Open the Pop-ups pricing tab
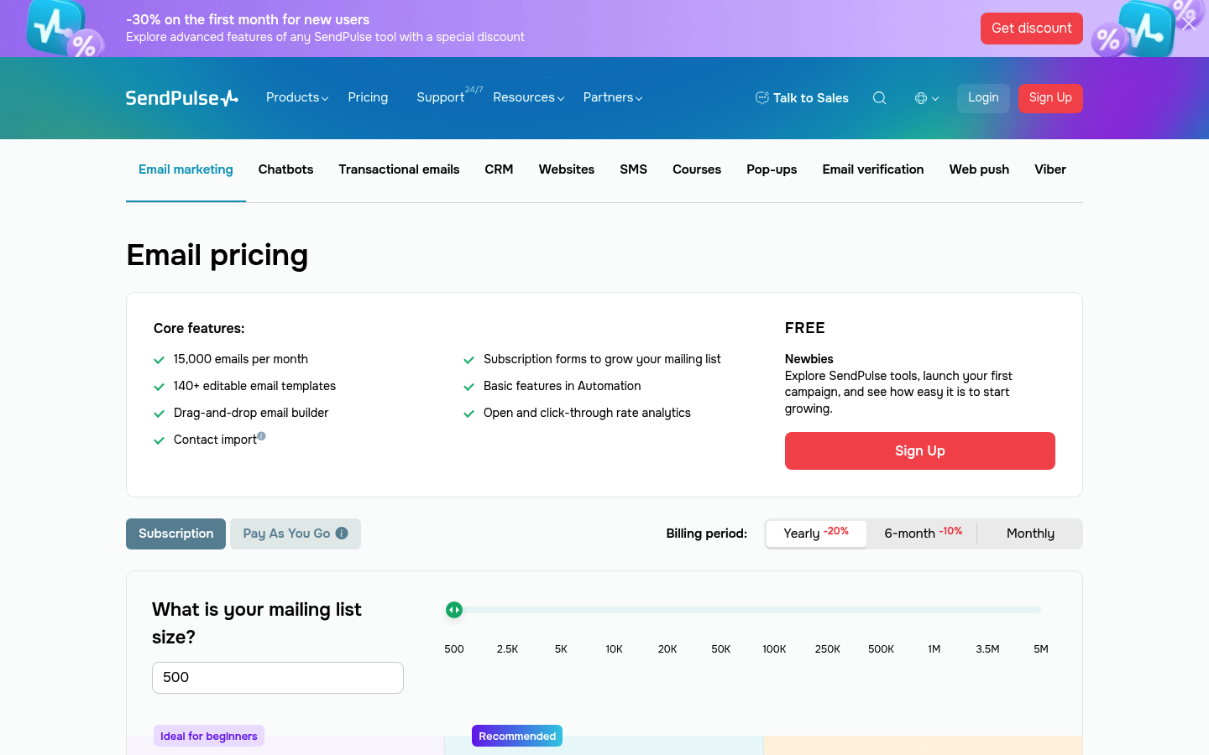 [x=772, y=169]
